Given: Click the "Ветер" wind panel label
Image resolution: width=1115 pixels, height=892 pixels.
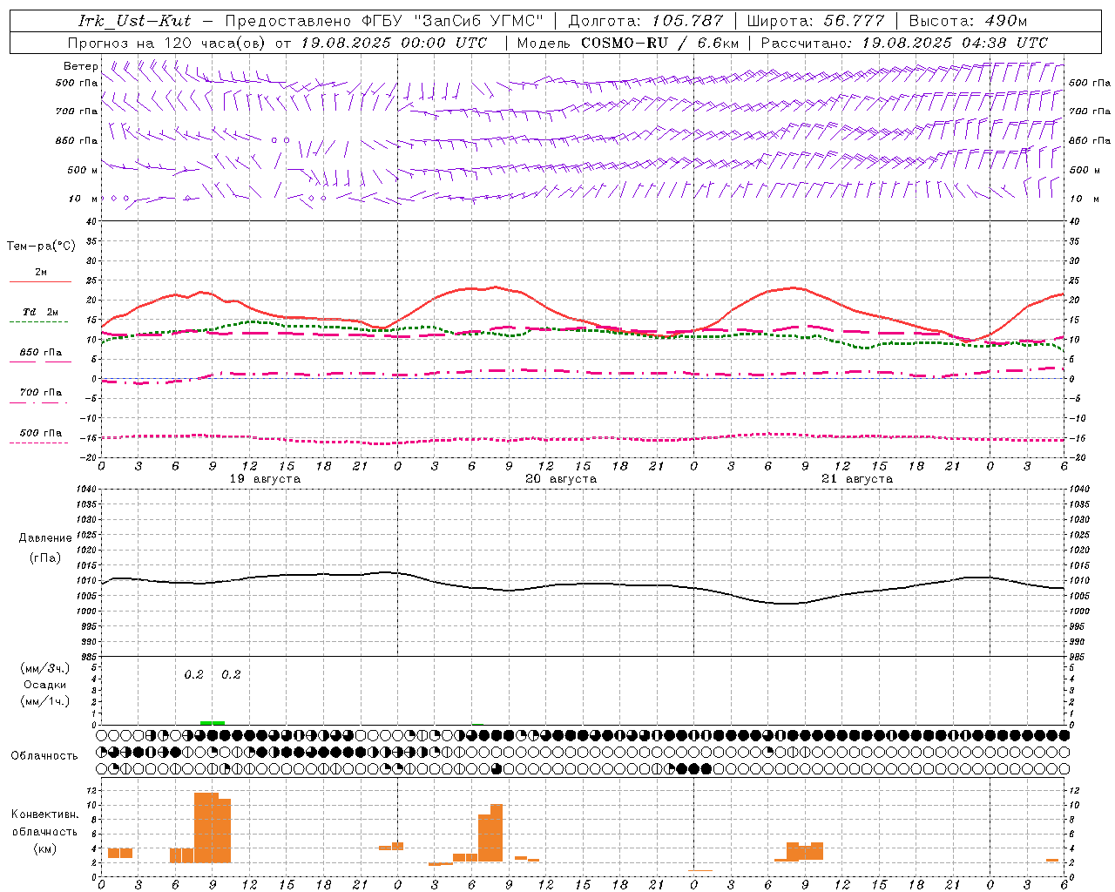Looking at the screenshot, I should tap(81, 66).
